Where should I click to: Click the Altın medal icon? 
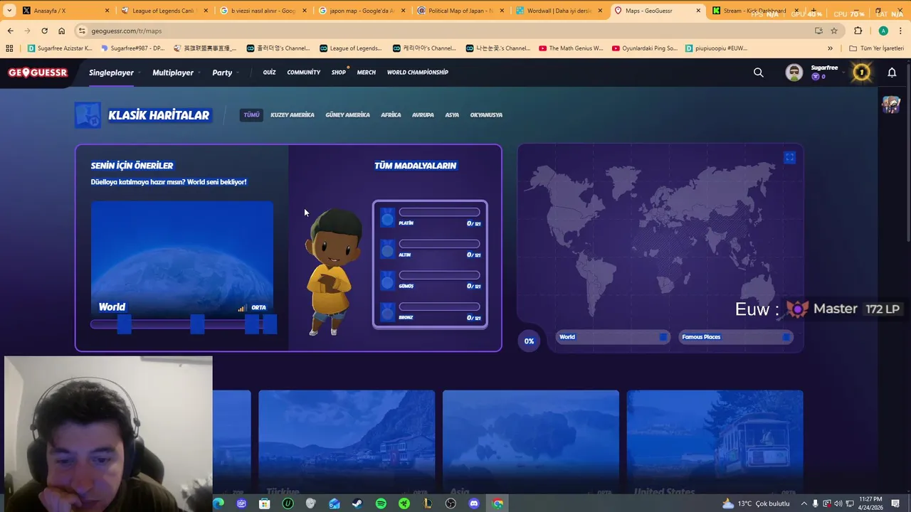387,250
